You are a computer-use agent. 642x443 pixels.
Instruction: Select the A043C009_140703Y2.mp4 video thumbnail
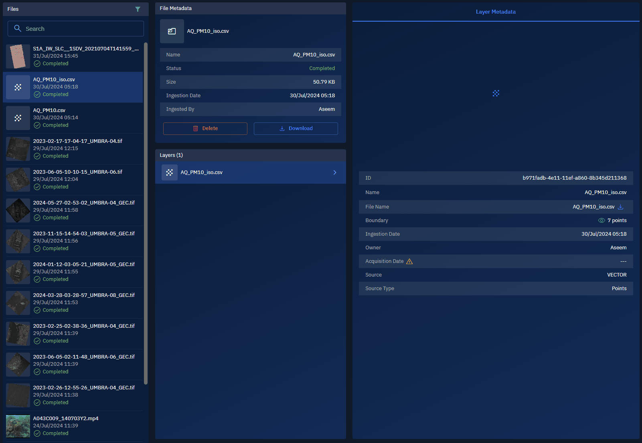pyautogui.click(x=18, y=426)
